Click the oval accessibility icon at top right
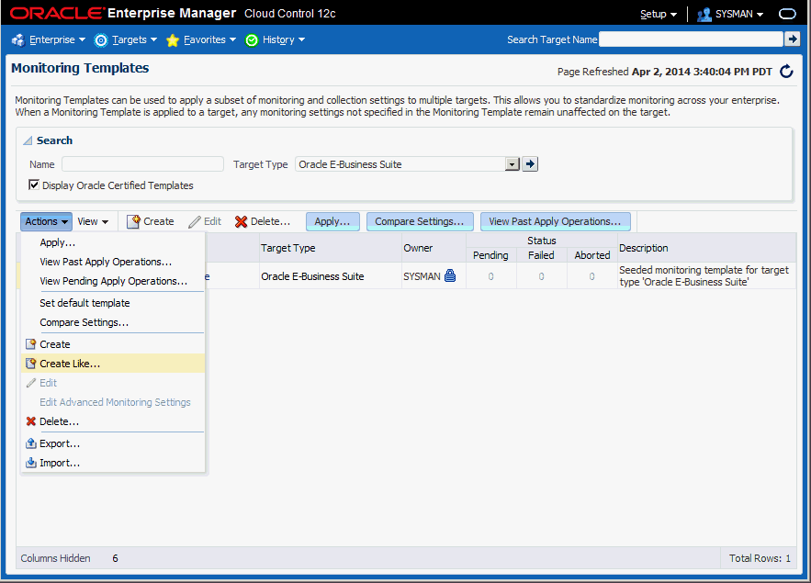Viewport: 811px width, 583px height. 787,14
